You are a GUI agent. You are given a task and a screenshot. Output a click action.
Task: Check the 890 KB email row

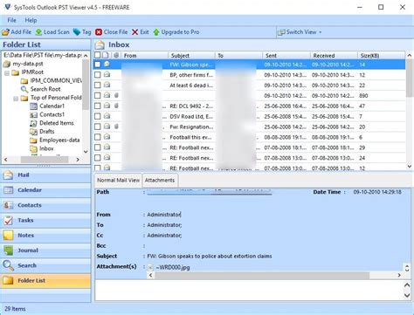(98, 95)
